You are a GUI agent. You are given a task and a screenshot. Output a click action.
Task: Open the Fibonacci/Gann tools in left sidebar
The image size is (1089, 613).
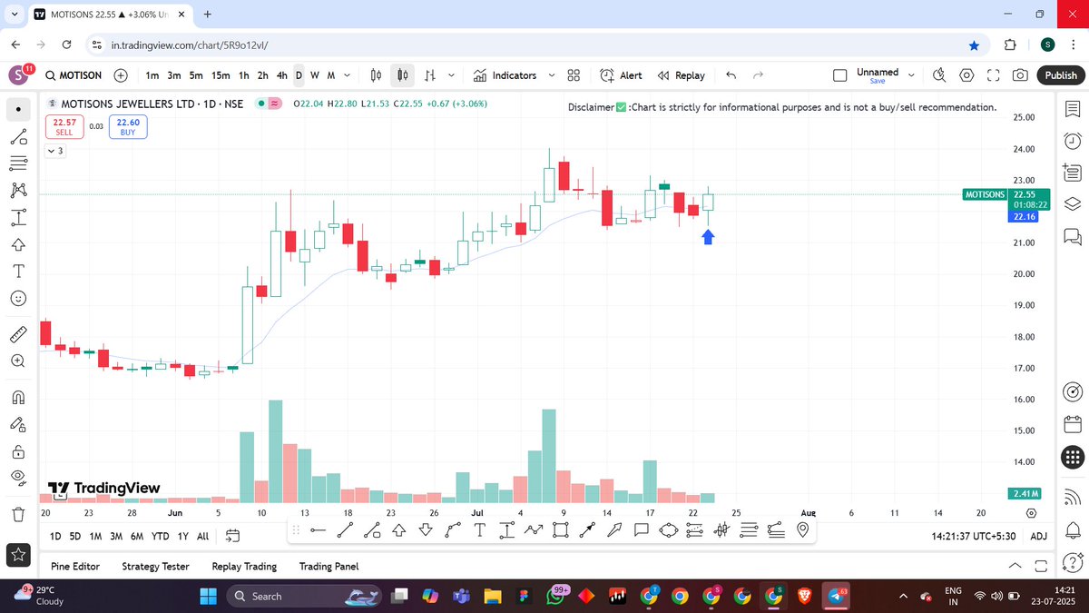point(18,163)
